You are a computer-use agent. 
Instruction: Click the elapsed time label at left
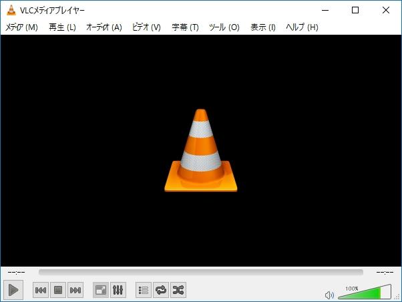pyautogui.click(x=16, y=272)
